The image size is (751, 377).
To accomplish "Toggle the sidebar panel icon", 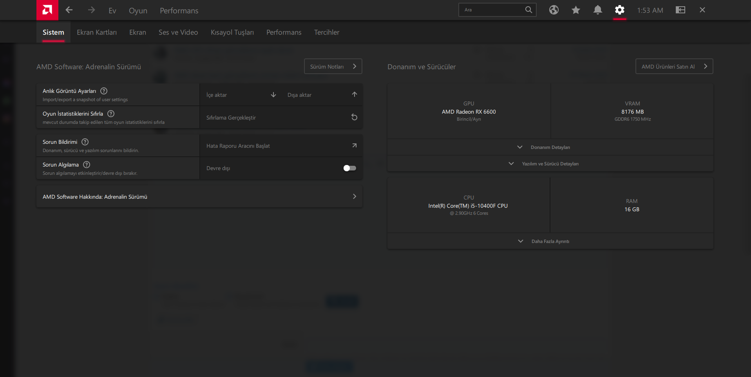I will (x=680, y=10).
